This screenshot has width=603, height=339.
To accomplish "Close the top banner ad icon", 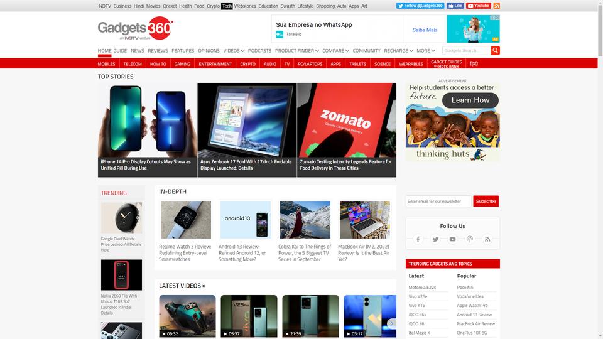I will 497,18.
